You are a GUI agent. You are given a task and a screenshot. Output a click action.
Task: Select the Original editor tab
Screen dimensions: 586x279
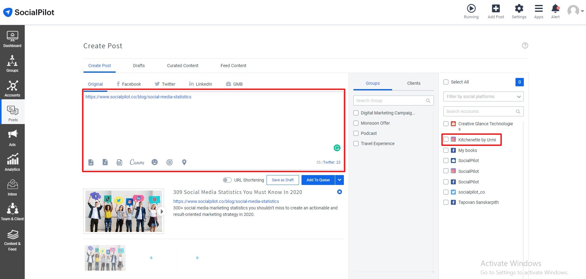click(x=95, y=84)
